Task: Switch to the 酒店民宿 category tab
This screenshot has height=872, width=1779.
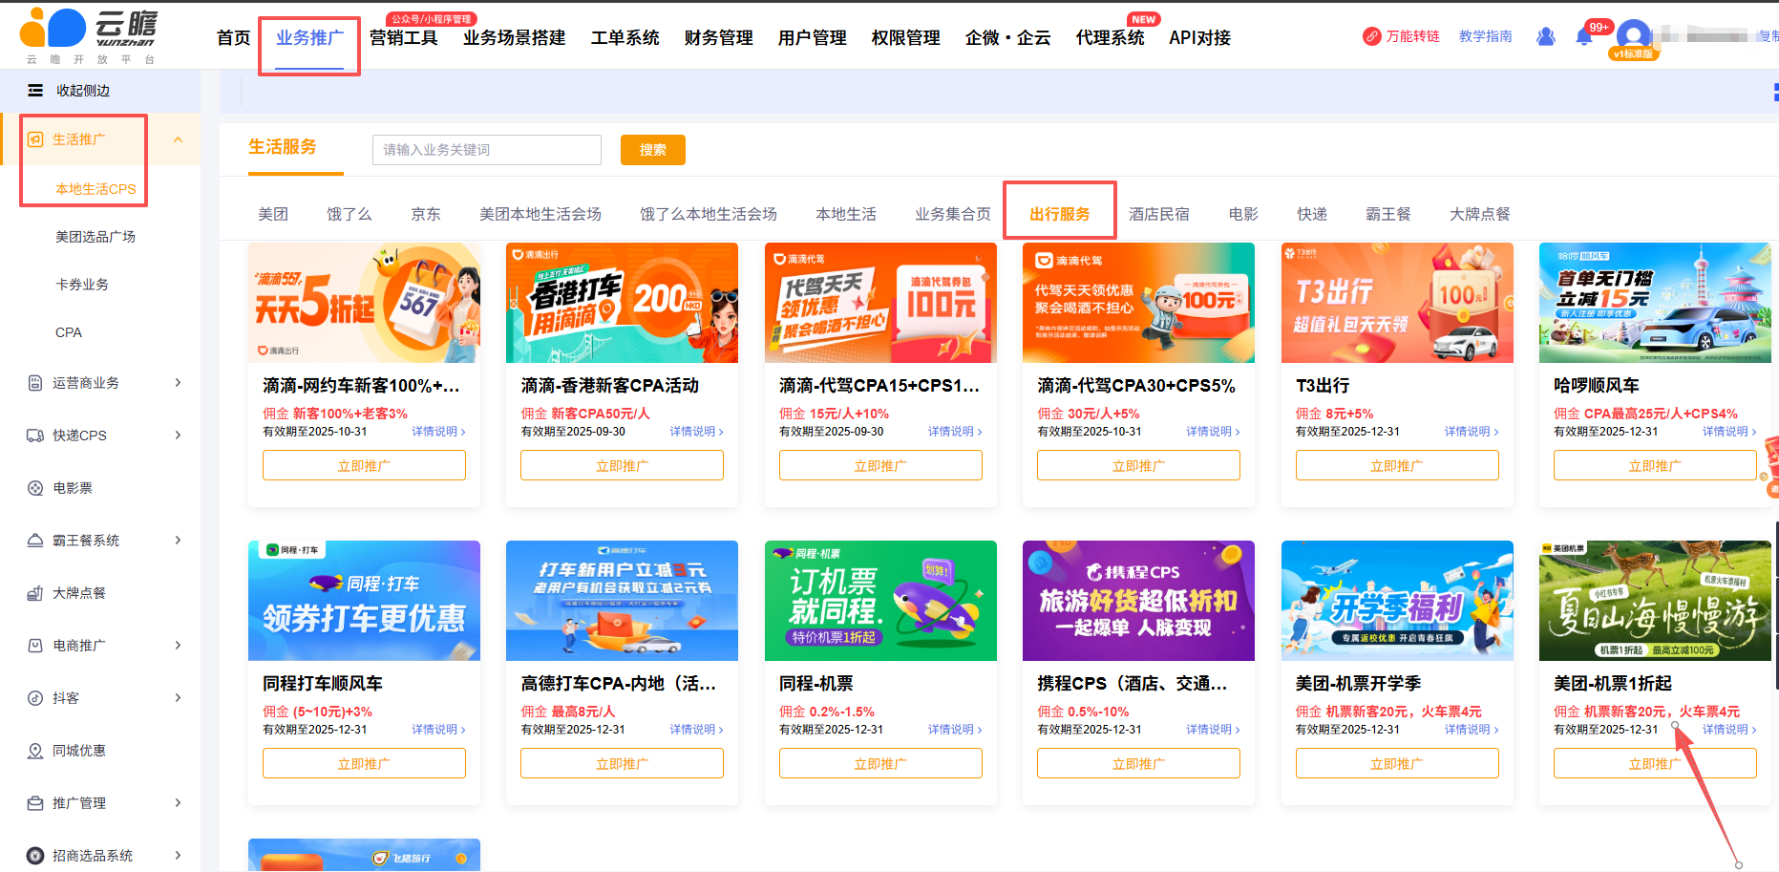Action: (x=1159, y=214)
